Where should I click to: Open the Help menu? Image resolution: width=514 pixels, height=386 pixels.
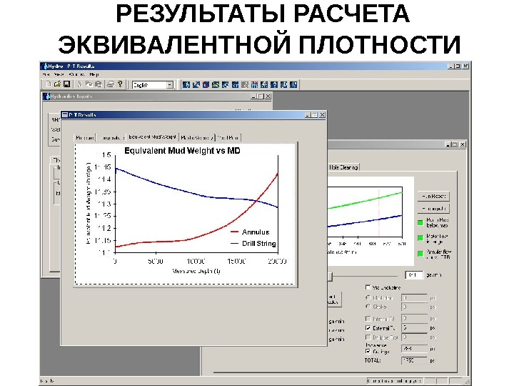click(x=94, y=74)
